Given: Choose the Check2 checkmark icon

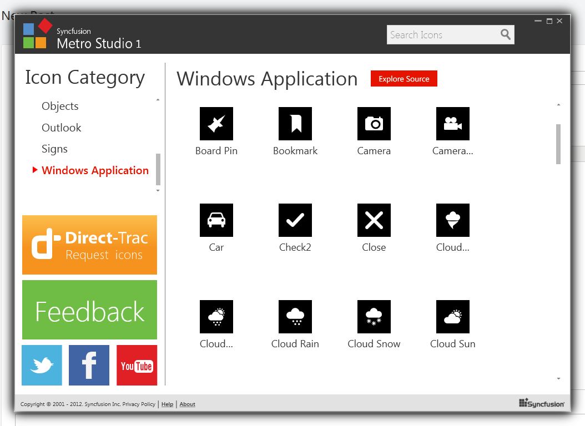Looking at the screenshot, I should (295, 220).
